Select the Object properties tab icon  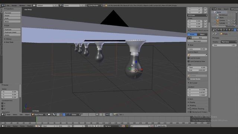[x=229, y=30]
